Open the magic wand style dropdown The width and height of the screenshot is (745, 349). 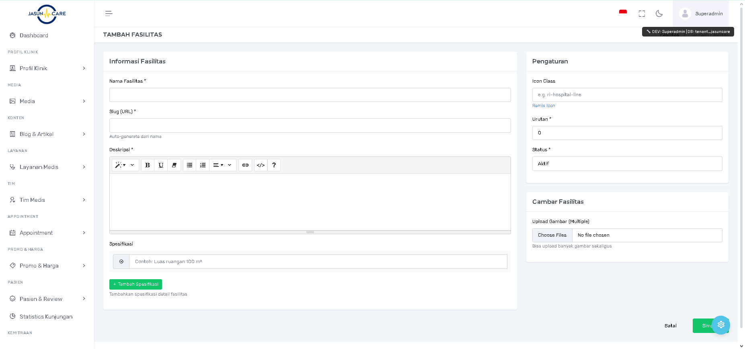click(x=120, y=165)
